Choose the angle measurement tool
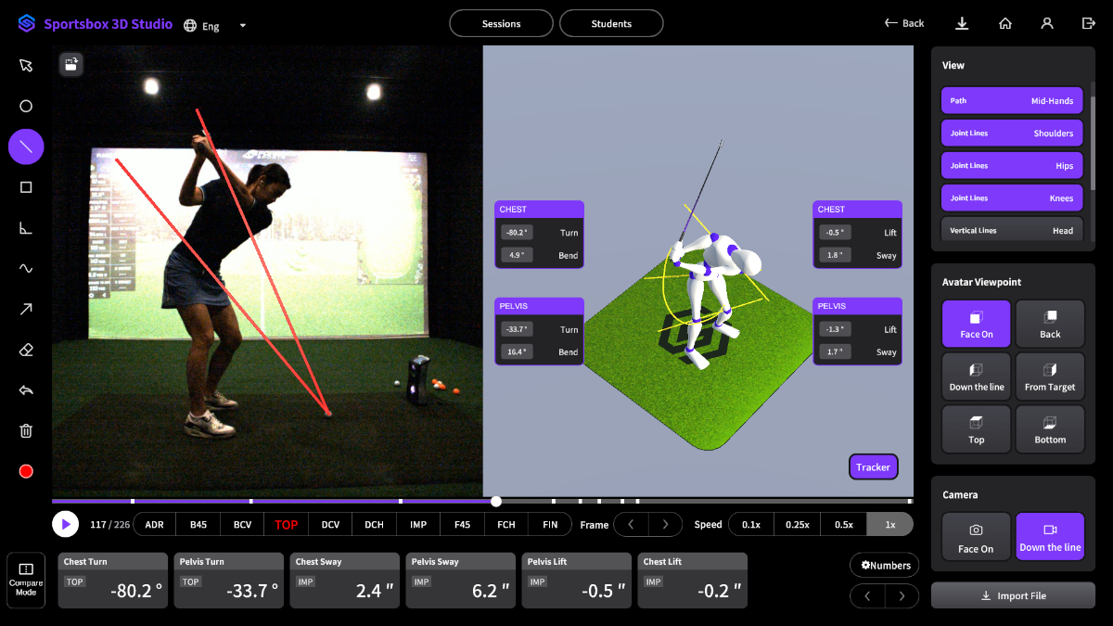Image resolution: width=1113 pixels, height=626 pixels. point(26,228)
